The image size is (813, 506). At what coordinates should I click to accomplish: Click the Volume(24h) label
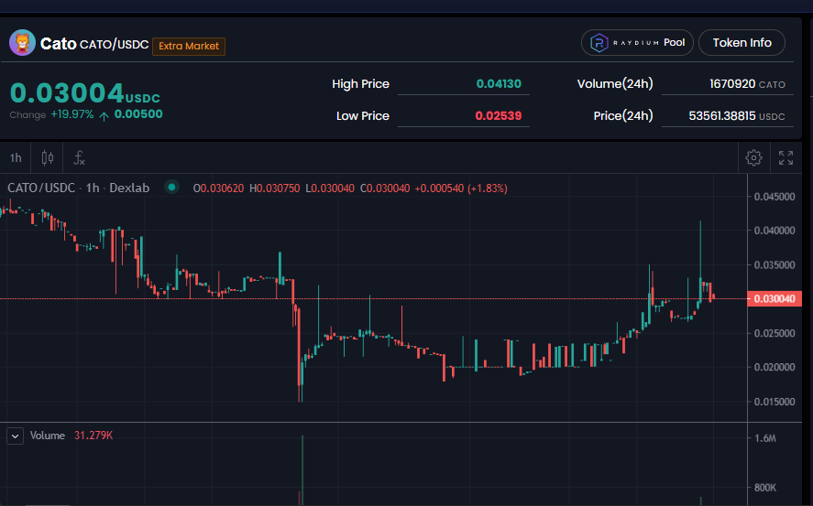pyautogui.click(x=615, y=84)
